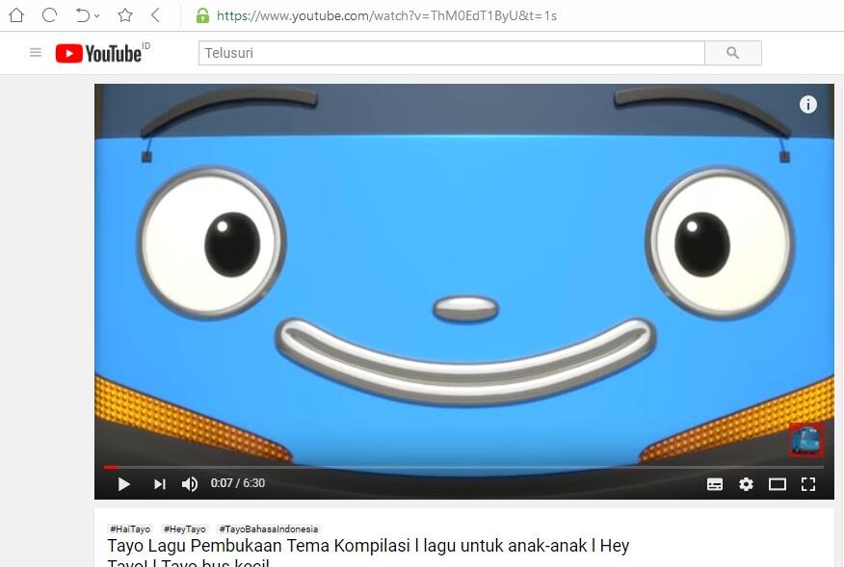
Task: Reload the current page
Action: point(49,15)
